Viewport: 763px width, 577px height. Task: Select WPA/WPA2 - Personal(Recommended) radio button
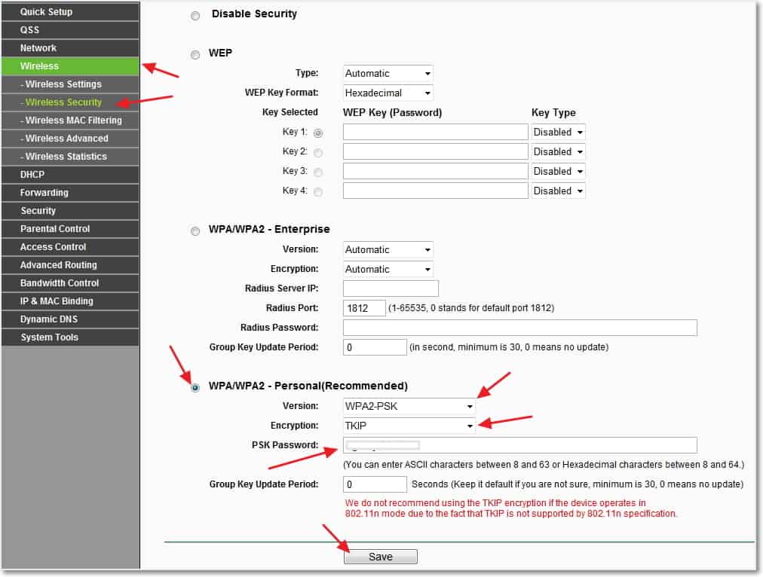195,388
